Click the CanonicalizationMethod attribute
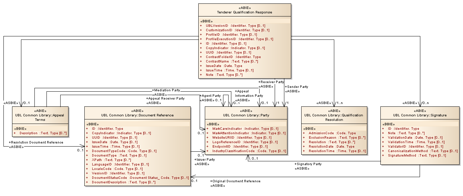This screenshot has height=196, width=463. [422, 151]
